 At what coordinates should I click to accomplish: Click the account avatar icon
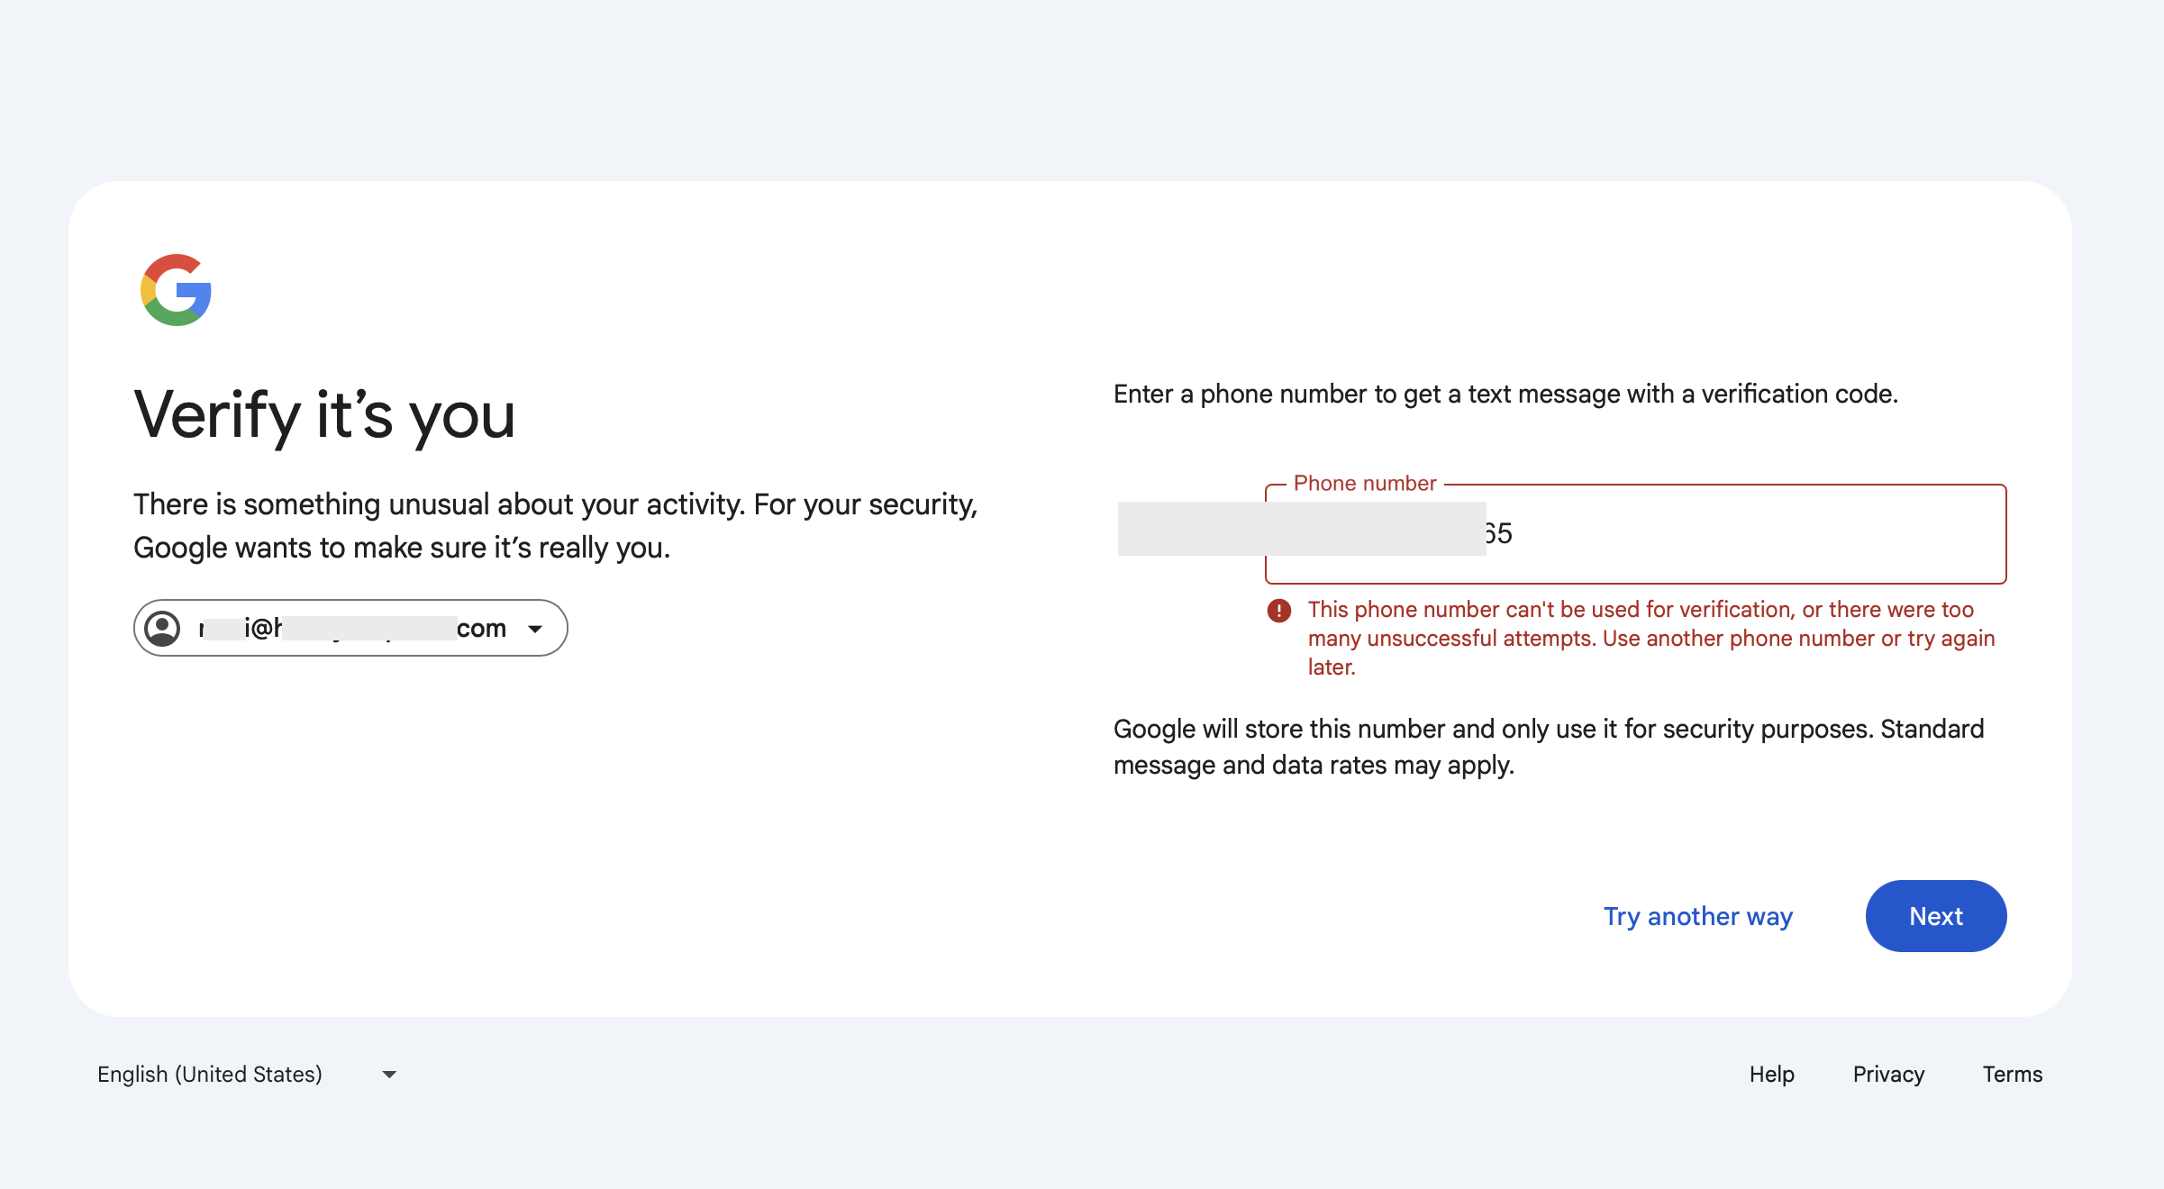[163, 628]
